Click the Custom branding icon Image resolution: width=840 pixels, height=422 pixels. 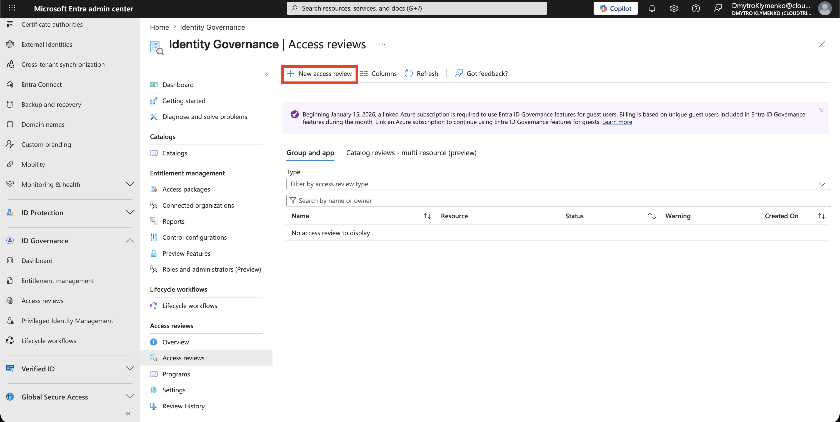10,144
